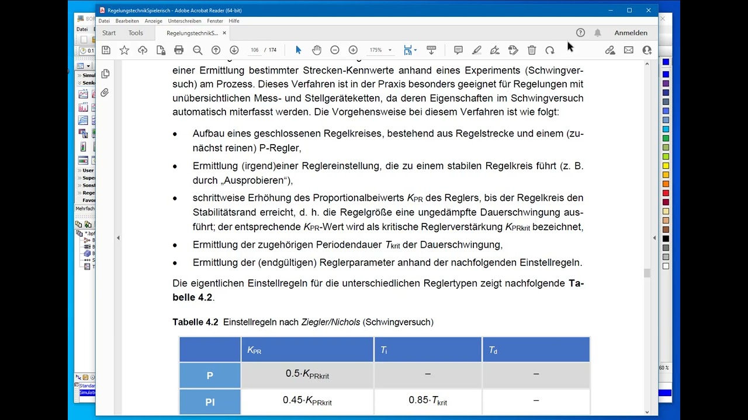Pick the purple swatch in background palette
Viewport: 748px width, 420px height.
tap(666, 83)
